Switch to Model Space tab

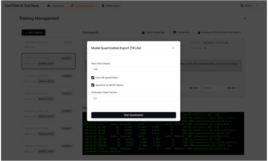111,6
